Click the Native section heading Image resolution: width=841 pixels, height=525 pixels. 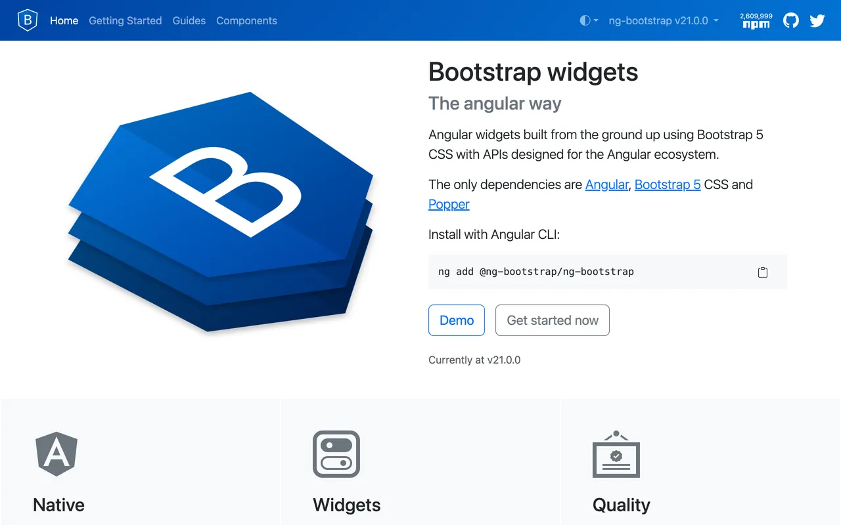(59, 505)
